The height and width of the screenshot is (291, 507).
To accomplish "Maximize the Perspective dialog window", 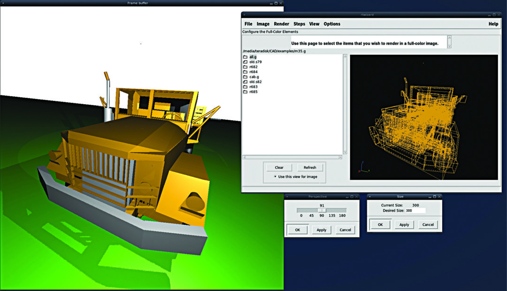I will click(352, 196).
